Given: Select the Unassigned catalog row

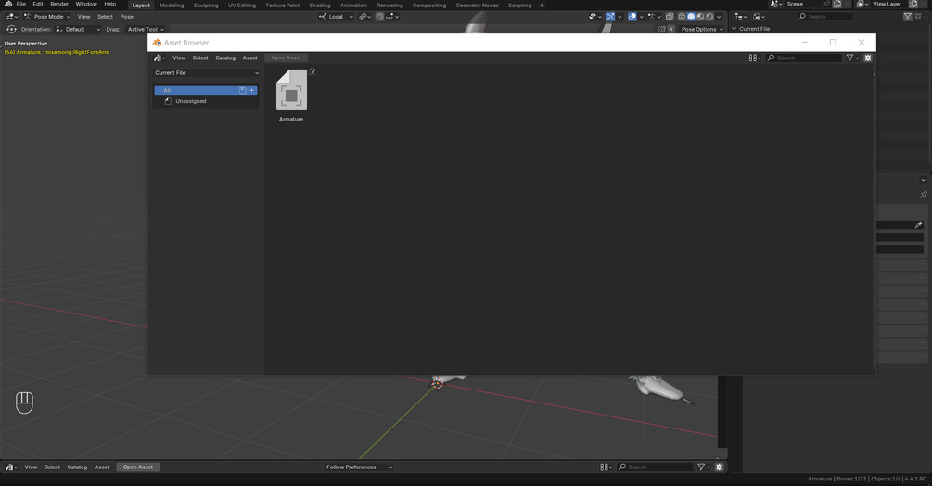Looking at the screenshot, I should point(206,101).
